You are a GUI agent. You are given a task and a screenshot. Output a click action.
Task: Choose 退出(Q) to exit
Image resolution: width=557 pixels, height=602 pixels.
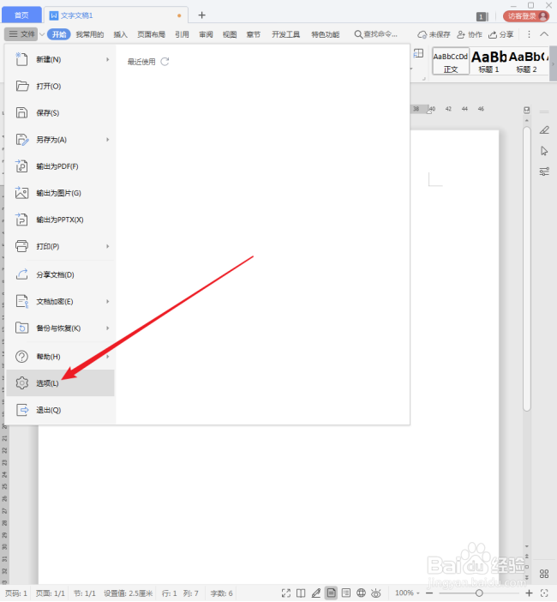[60, 410]
